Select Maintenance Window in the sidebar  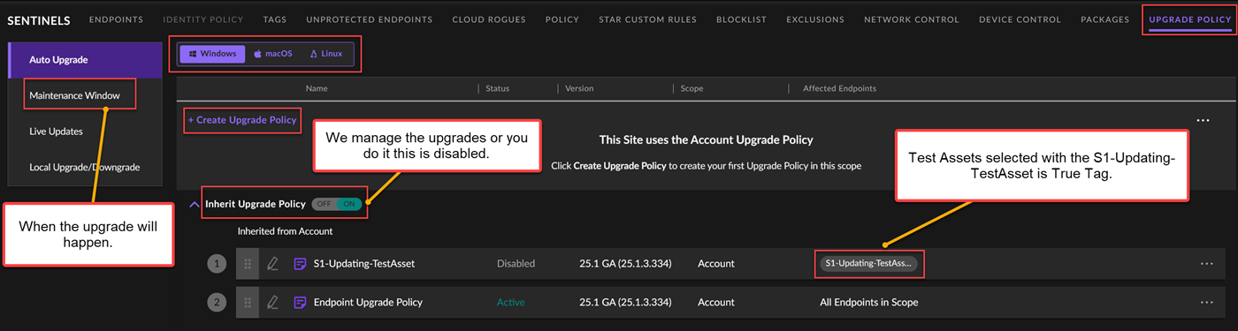pyautogui.click(x=74, y=95)
